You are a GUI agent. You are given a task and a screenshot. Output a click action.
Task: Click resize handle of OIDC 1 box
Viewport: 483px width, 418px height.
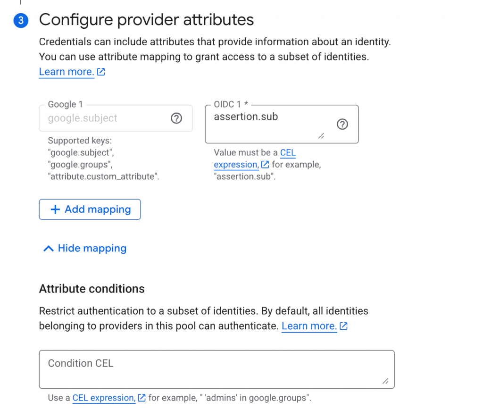point(321,136)
